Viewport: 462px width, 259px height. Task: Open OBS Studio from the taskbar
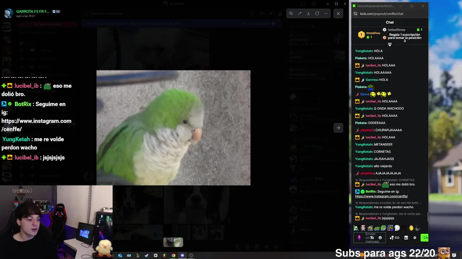point(191,255)
